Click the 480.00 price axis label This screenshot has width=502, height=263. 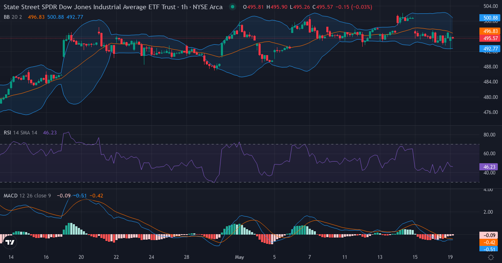pos(491,97)
